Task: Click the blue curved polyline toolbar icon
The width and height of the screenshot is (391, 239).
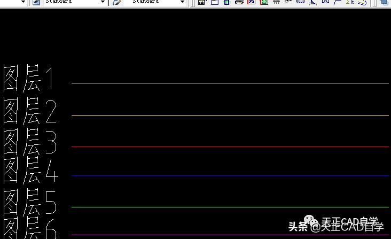Action: (362, 2)
